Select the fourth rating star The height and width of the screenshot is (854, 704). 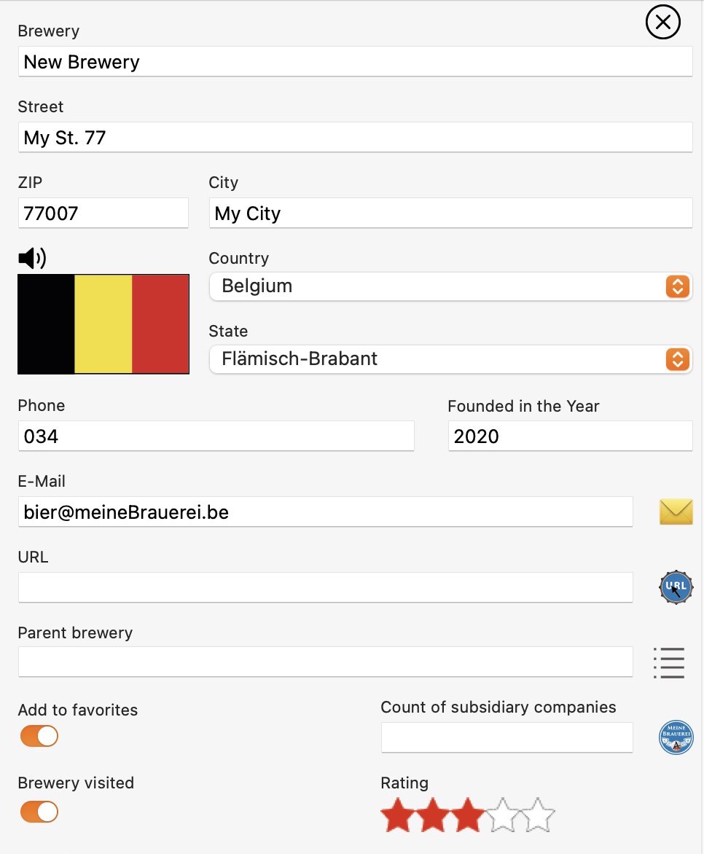502,815
